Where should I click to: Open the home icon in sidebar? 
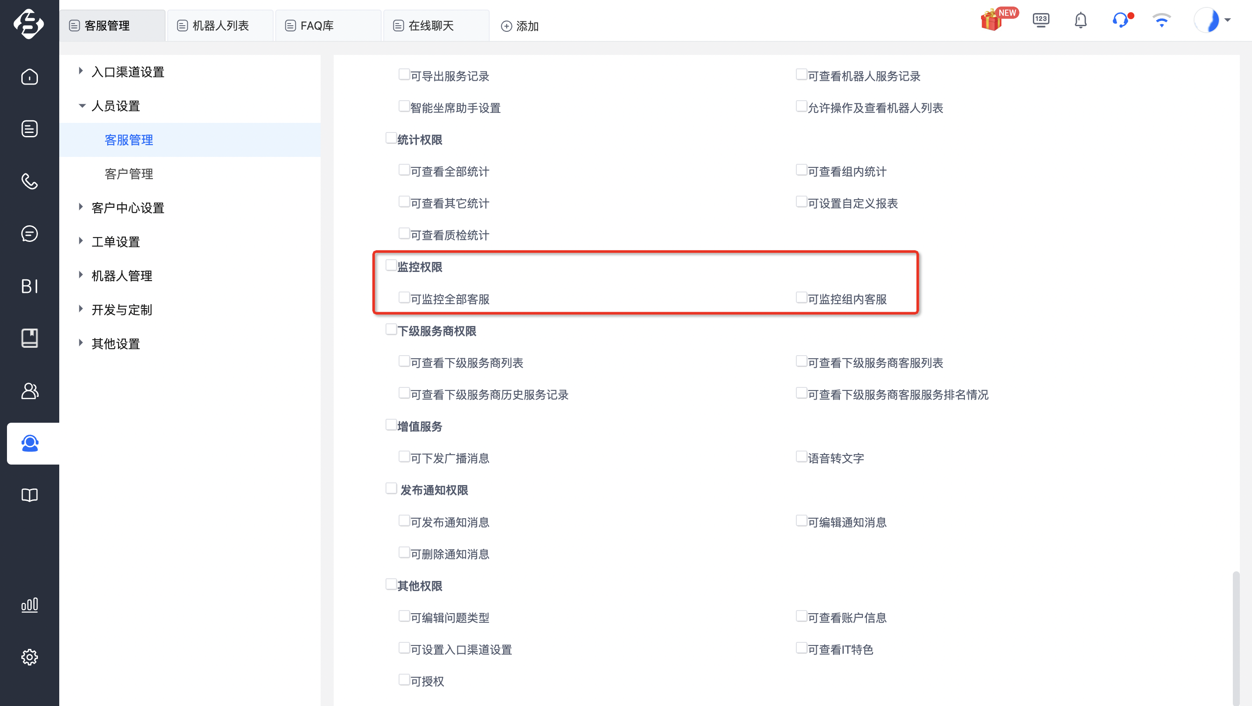[x=30, y=77]
